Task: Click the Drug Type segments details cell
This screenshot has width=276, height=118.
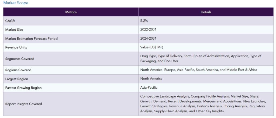Action: [201, 58]
